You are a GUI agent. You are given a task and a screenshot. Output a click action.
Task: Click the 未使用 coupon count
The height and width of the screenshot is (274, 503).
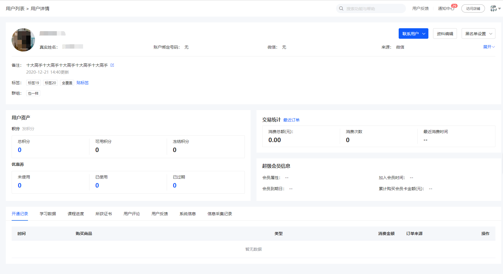tap(20, 185)
